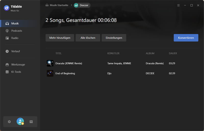Close the Tidable window

(198, 5)
